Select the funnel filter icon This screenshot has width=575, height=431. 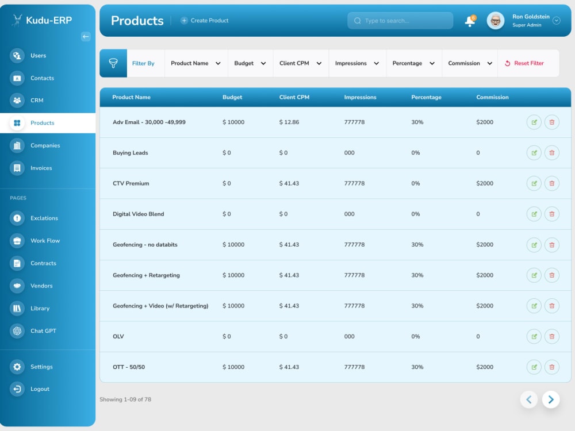(x=113, y=63)
